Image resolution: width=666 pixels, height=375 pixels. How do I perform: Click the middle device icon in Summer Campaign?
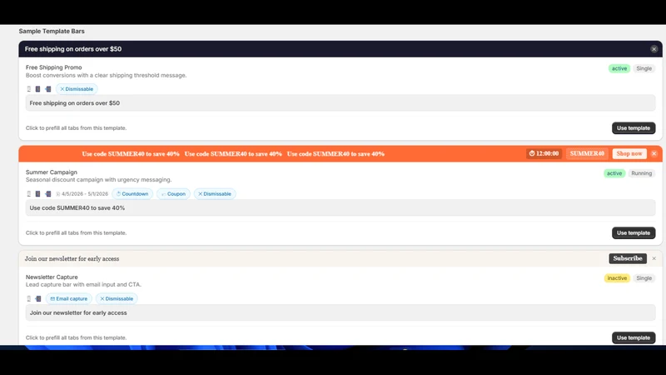[37, 194]
